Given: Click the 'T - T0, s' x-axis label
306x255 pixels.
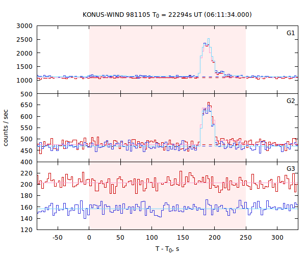Looking at the screenshot, I should [x=167, y=249].
